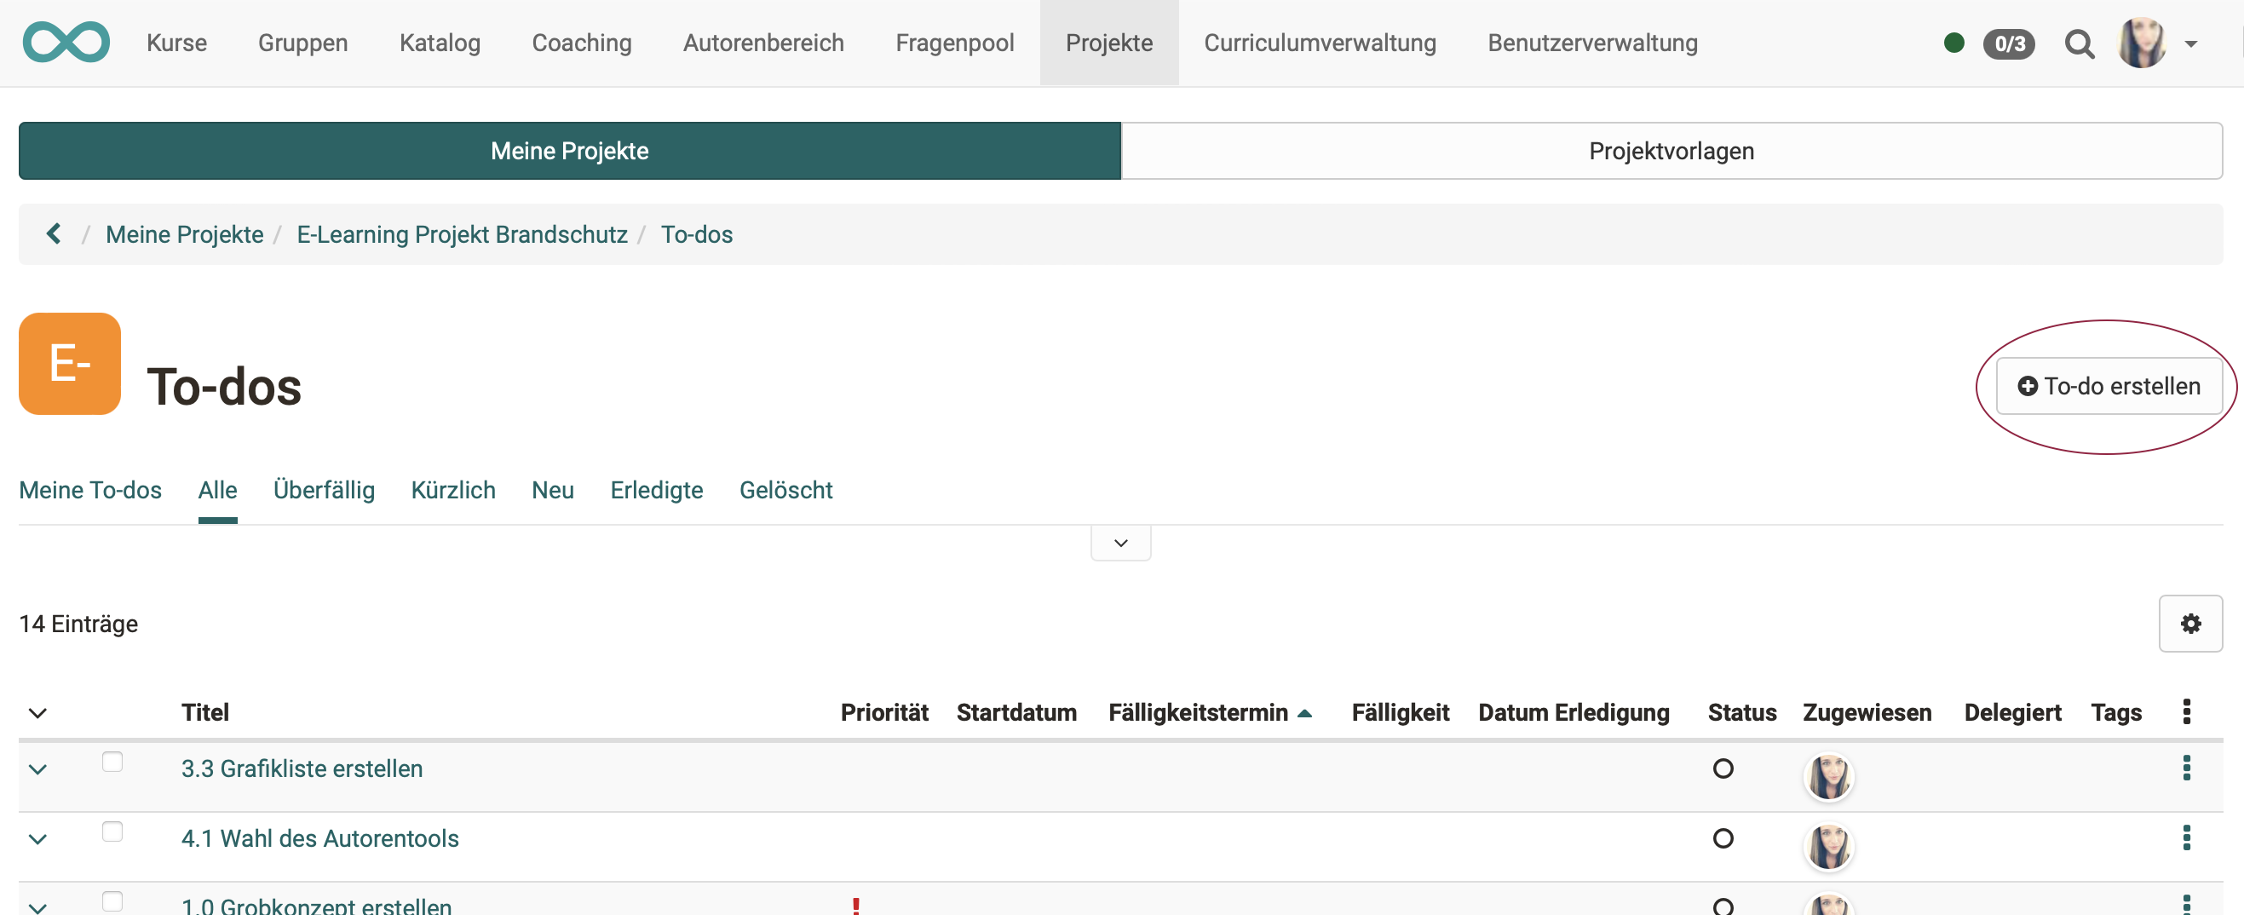Viewport: 2244px width, 915px height.
Task: Check the checkbox for 3.3 Grafikliste erstellen
Action: (x=112, y=762)
